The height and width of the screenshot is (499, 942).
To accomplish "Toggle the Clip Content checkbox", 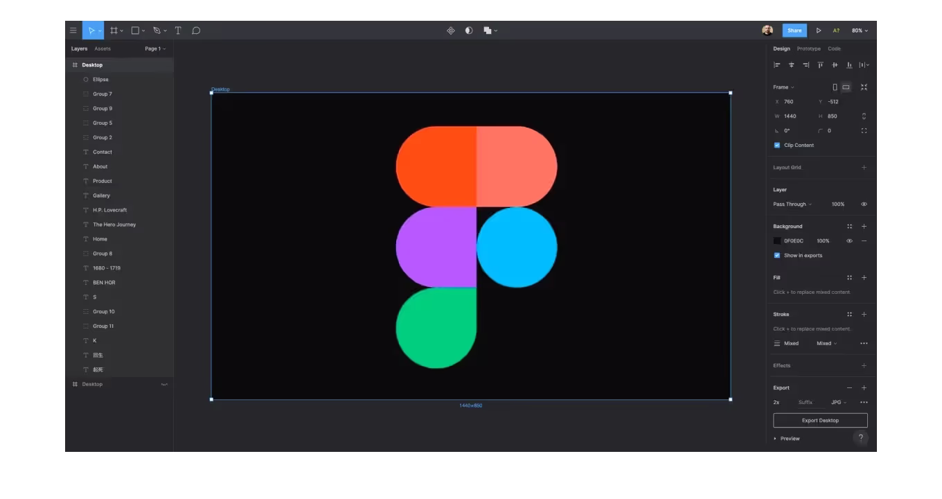I will pyautogui.click(x=777, y=146).
